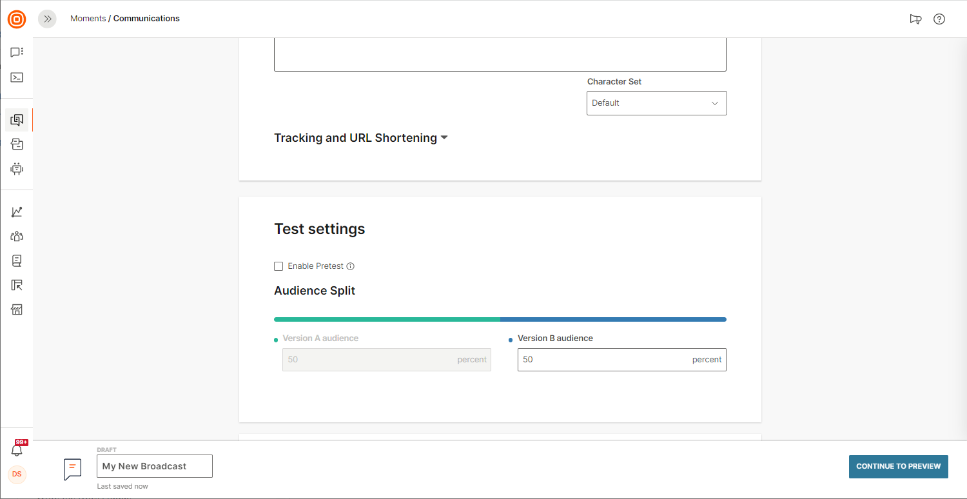
Task: Click the My New Broadcast name field
Action: 154,466
